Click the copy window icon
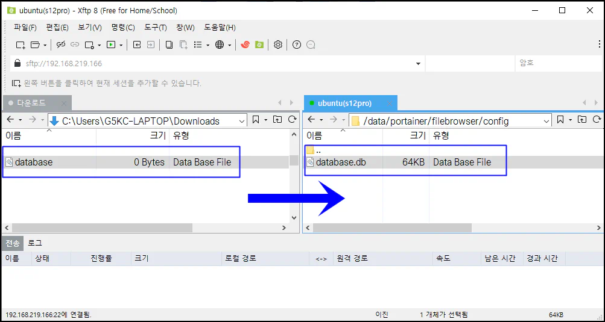 (169, 45)
